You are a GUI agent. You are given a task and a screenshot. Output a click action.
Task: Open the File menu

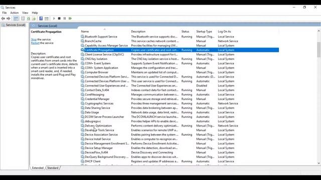click(5, 12)
